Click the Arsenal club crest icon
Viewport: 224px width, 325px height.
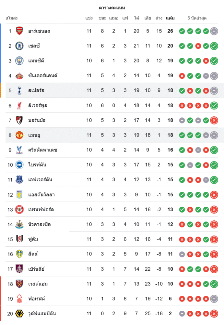19,31
